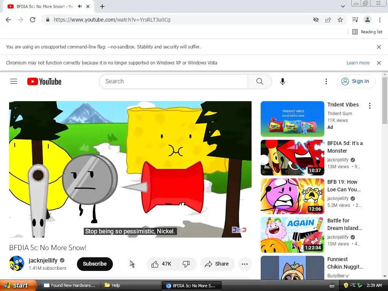Share this video
388x291 pixels.
click(216, 264)
